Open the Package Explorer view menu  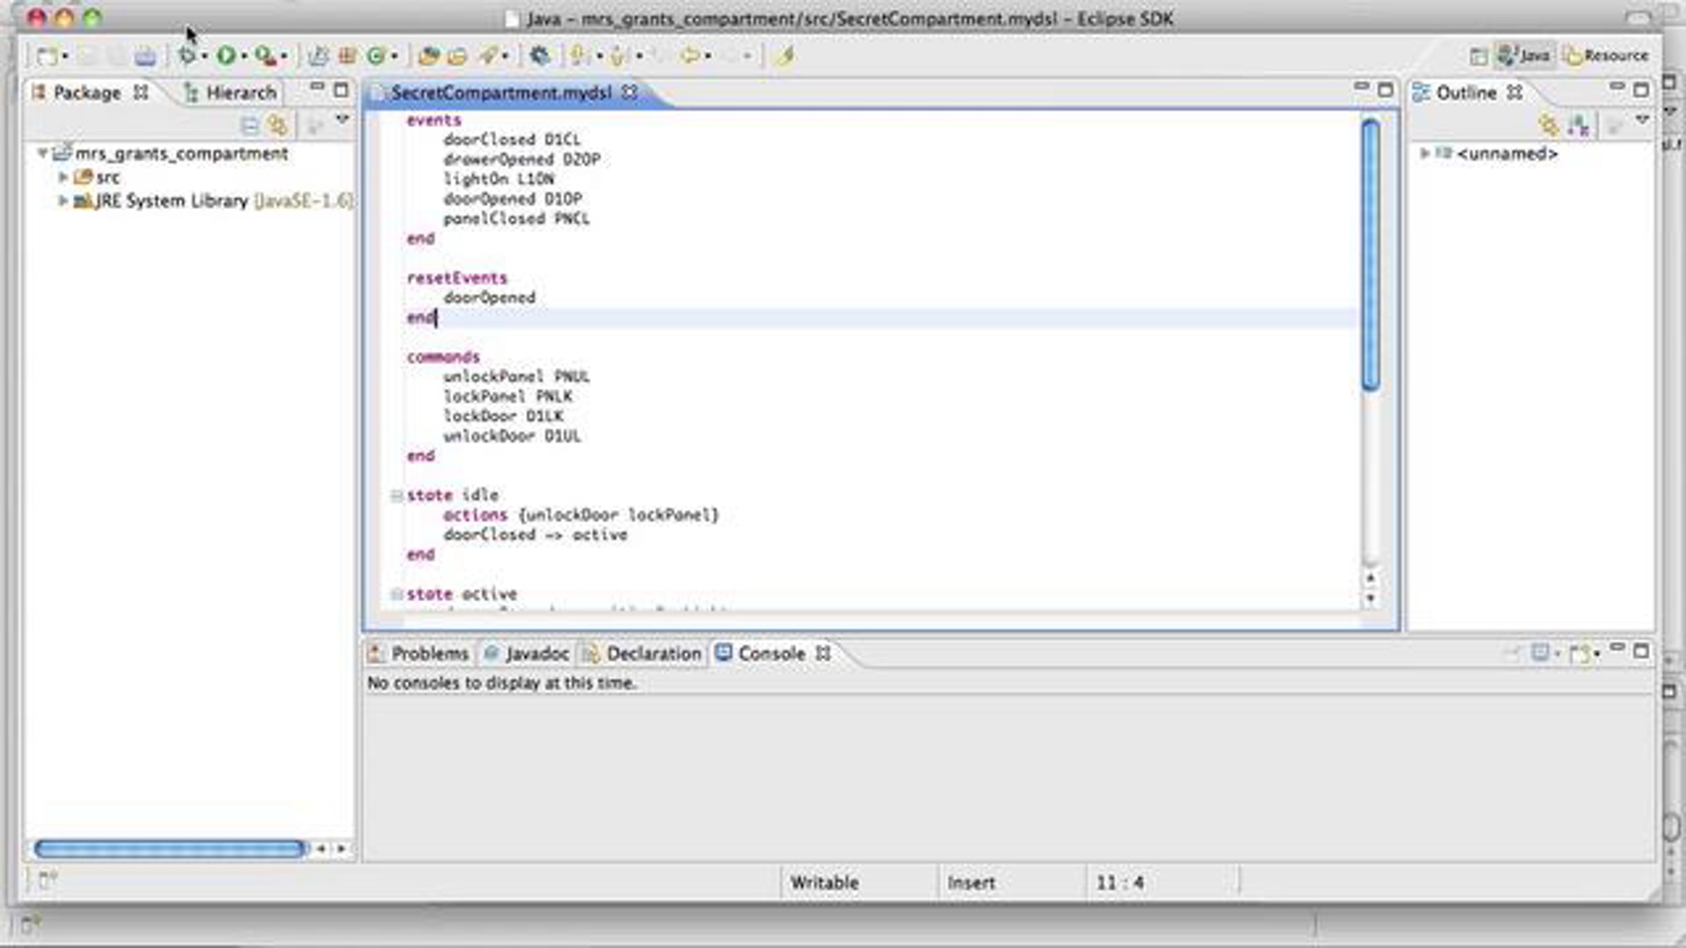tap(342, 120)
